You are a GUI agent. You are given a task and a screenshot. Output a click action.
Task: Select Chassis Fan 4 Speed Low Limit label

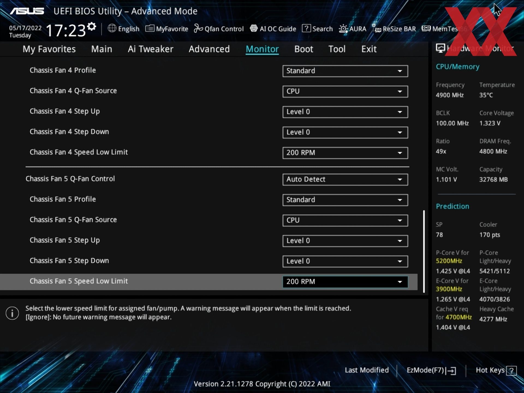click(79, 152)
